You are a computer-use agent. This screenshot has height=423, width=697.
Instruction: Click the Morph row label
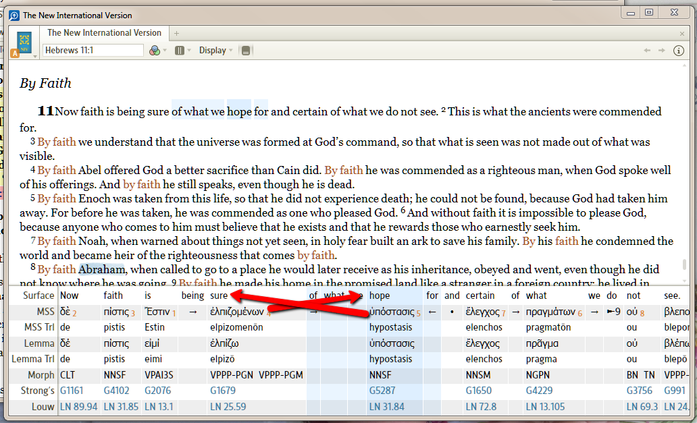click(x=41, y=375)
